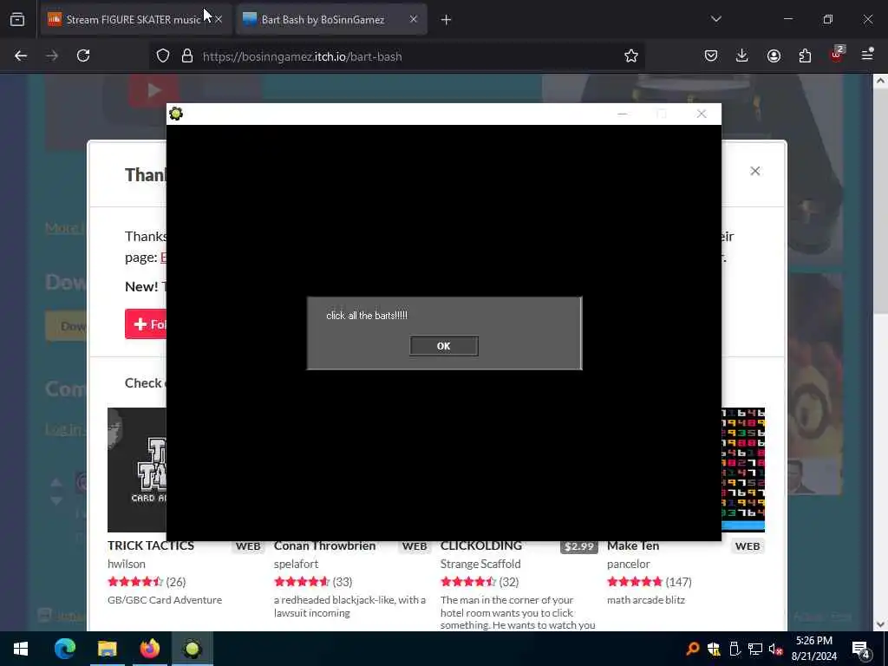Switch to Firefox on the taskbar
Screen dimensions: 888x666
pos(149,649)
